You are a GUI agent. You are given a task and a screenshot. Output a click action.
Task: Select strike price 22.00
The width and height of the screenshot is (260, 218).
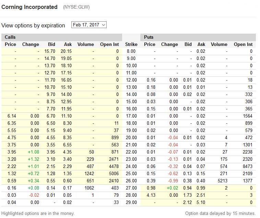[x=131, y=152]
